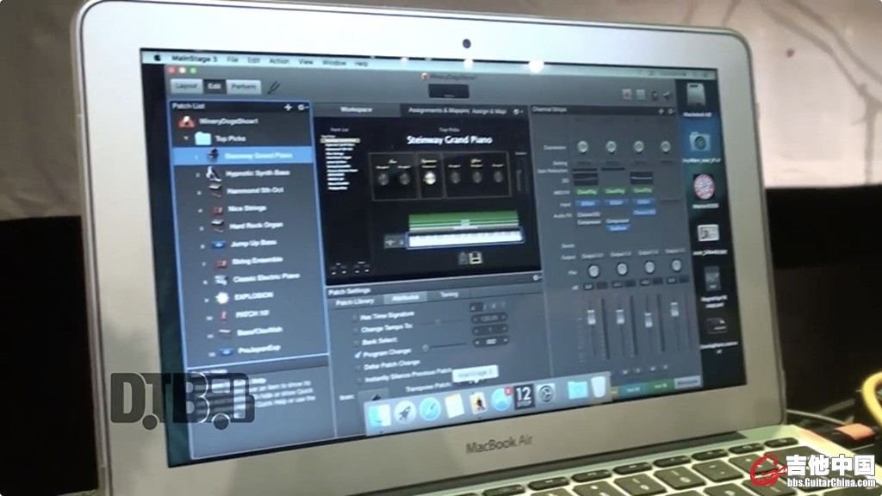The height and width of the screenshot is (496, 882).
Task: Enable the Change Tempo To checkbox
Action: coord(356,330)
